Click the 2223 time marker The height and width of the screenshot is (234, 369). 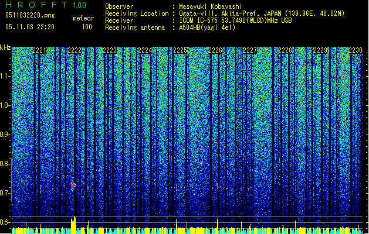pyautogui.click(x=110, y=50)
